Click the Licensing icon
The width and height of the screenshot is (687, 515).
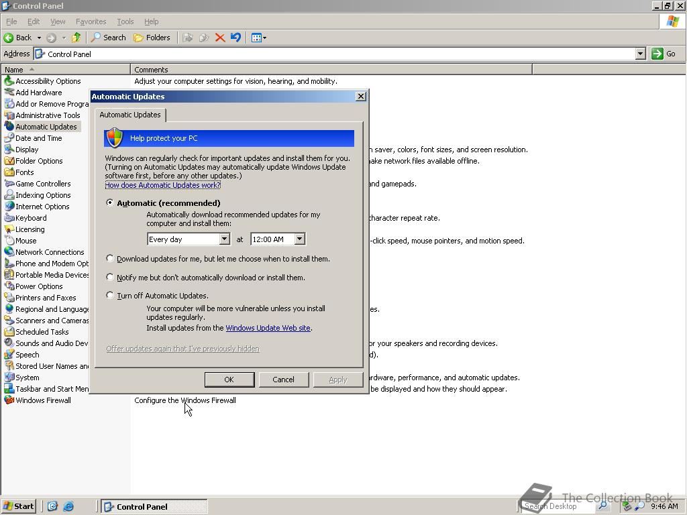pos(9,229)
